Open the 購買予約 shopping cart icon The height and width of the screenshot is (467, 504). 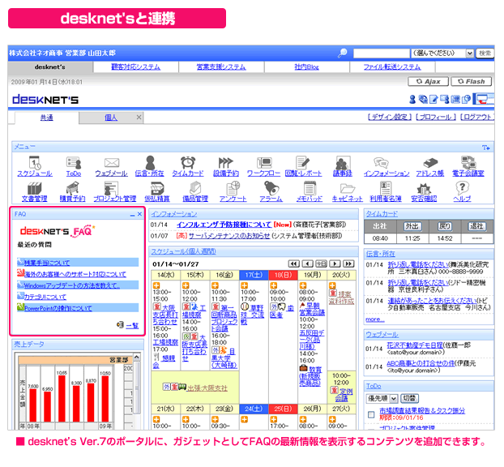[73, 188]
